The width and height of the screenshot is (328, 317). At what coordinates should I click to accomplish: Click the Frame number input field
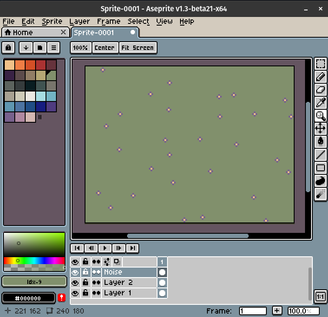pos(253,311)
